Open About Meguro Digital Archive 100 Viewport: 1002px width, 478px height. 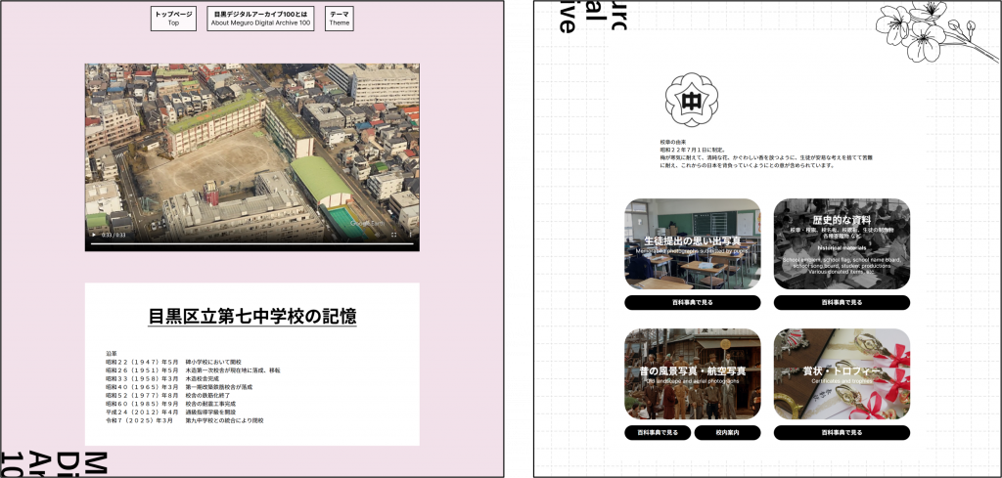point(260,19)
